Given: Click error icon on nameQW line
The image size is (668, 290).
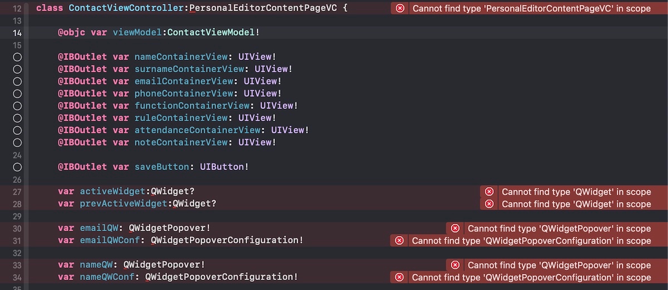Looking at the screenshot, I should (455, 265).
